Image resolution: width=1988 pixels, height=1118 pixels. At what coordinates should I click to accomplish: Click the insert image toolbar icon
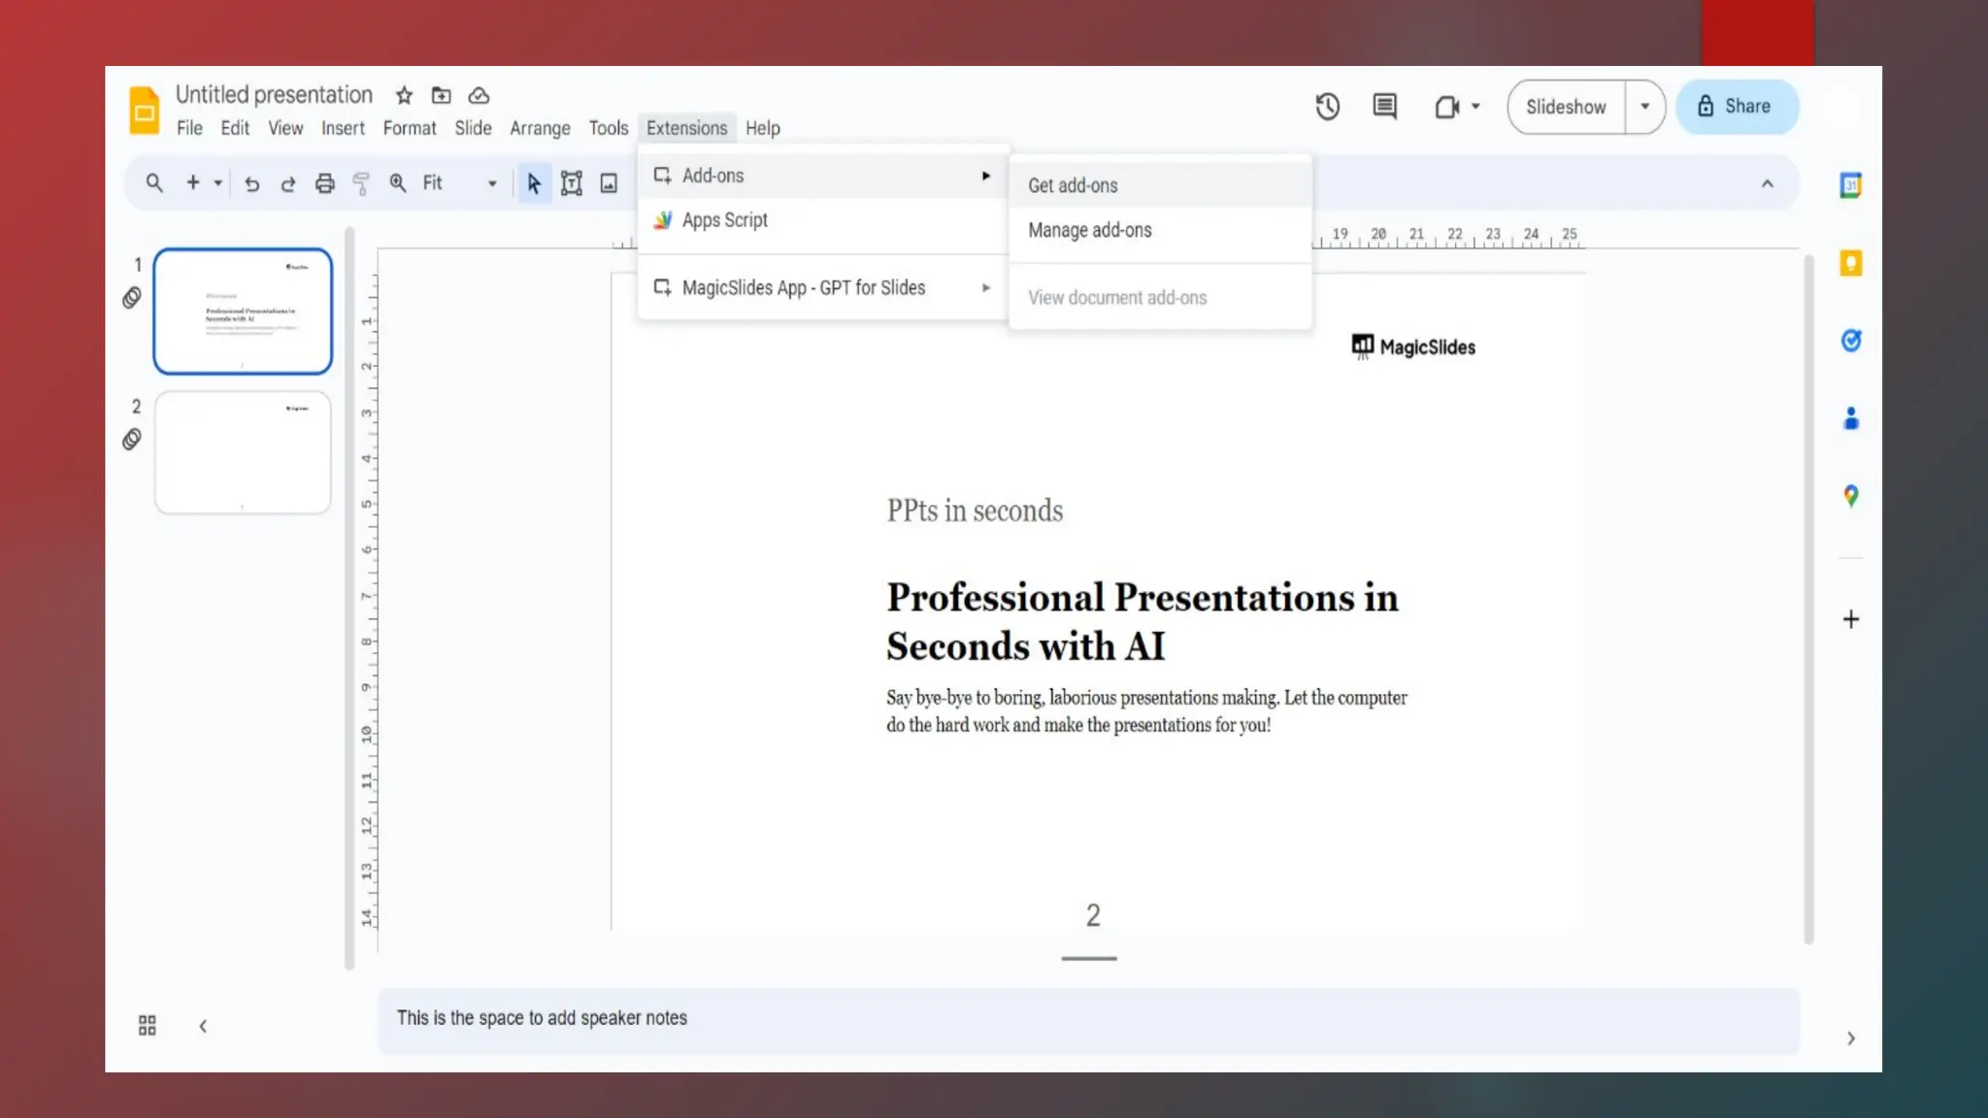pyautogui.click(x=609, y=183)
